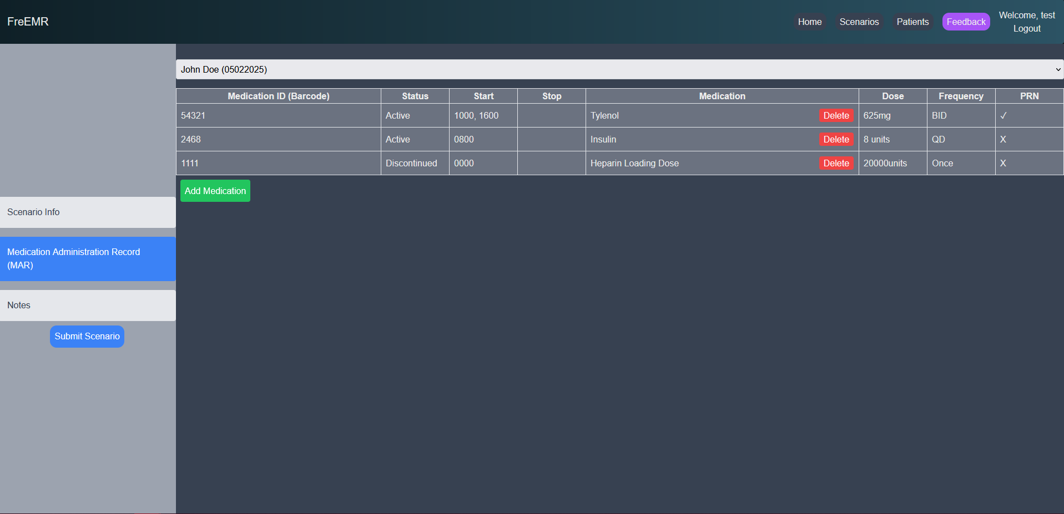1064x514 pixels.
Task: Delete the Insulin medication entry
Action: click(x=836, y=139)
